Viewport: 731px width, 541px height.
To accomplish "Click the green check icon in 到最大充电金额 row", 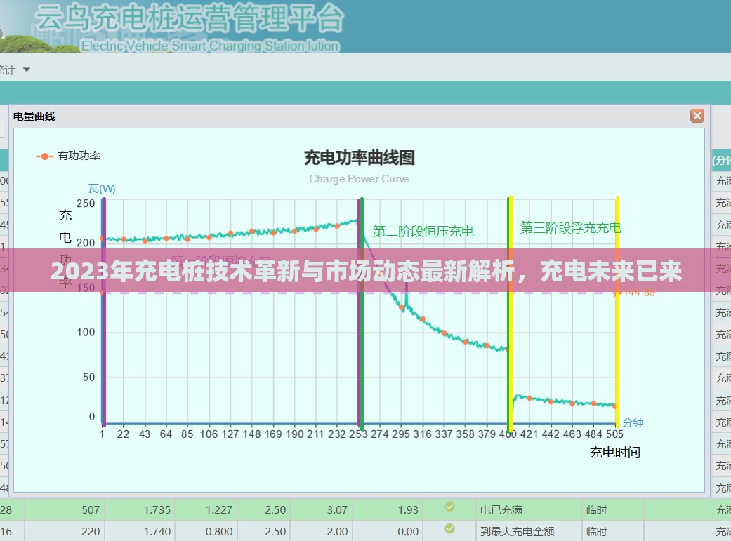I will (x=449, y=528).
